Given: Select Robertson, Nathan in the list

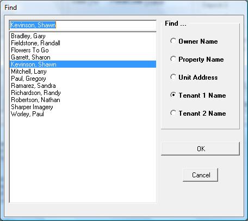Looking at the screenshot, I should click(x=83, y=100).
